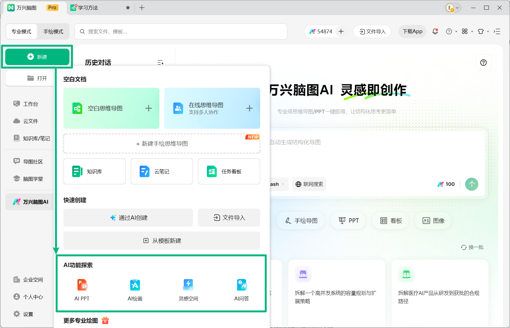Switch to 专业模式 tab
Screen dimensions: 510x328
21,32
